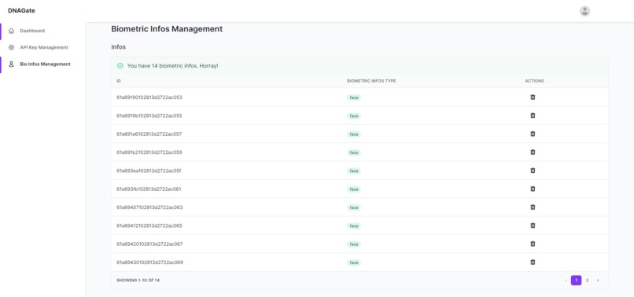Open Dashboard in the sidebar

(x=32, y=31)
